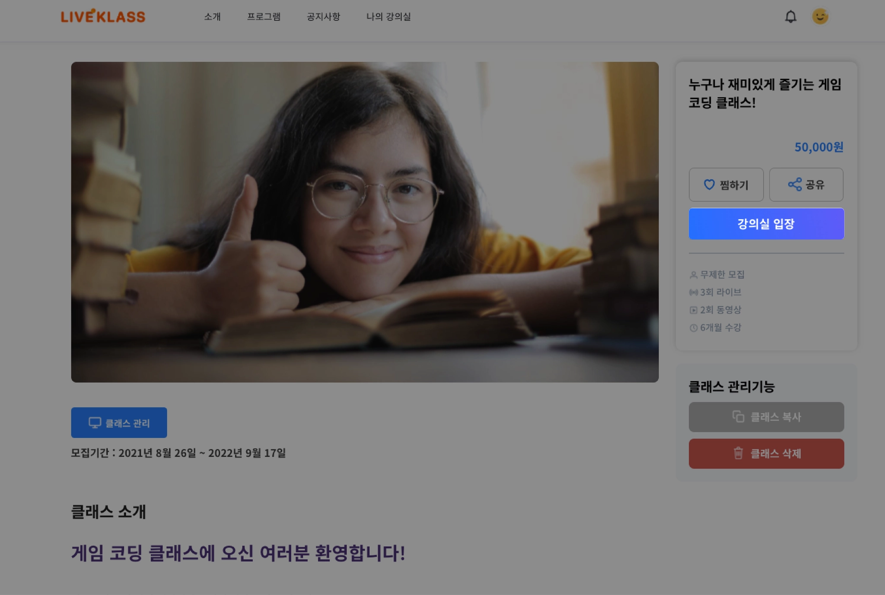Click the class cover photo
This screenshot has width=885, height=595.
pos(365,222)
